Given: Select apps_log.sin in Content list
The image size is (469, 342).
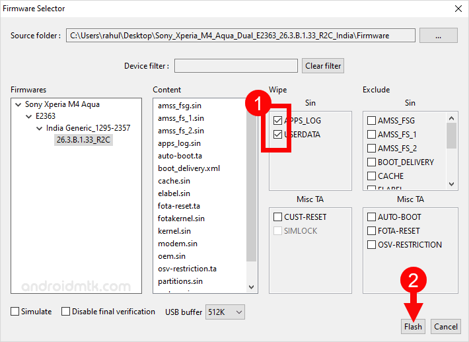Looking at the screenshot, I should [179, 143].
